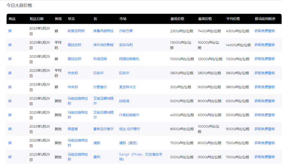Image resolution: width=282 pixels, height=164 pixels.
Task: Open the 蒜 link in the 索亚特卡兰 row
Action: click(10, 87)
